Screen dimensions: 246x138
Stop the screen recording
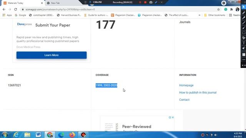click(x=145, y=2)
